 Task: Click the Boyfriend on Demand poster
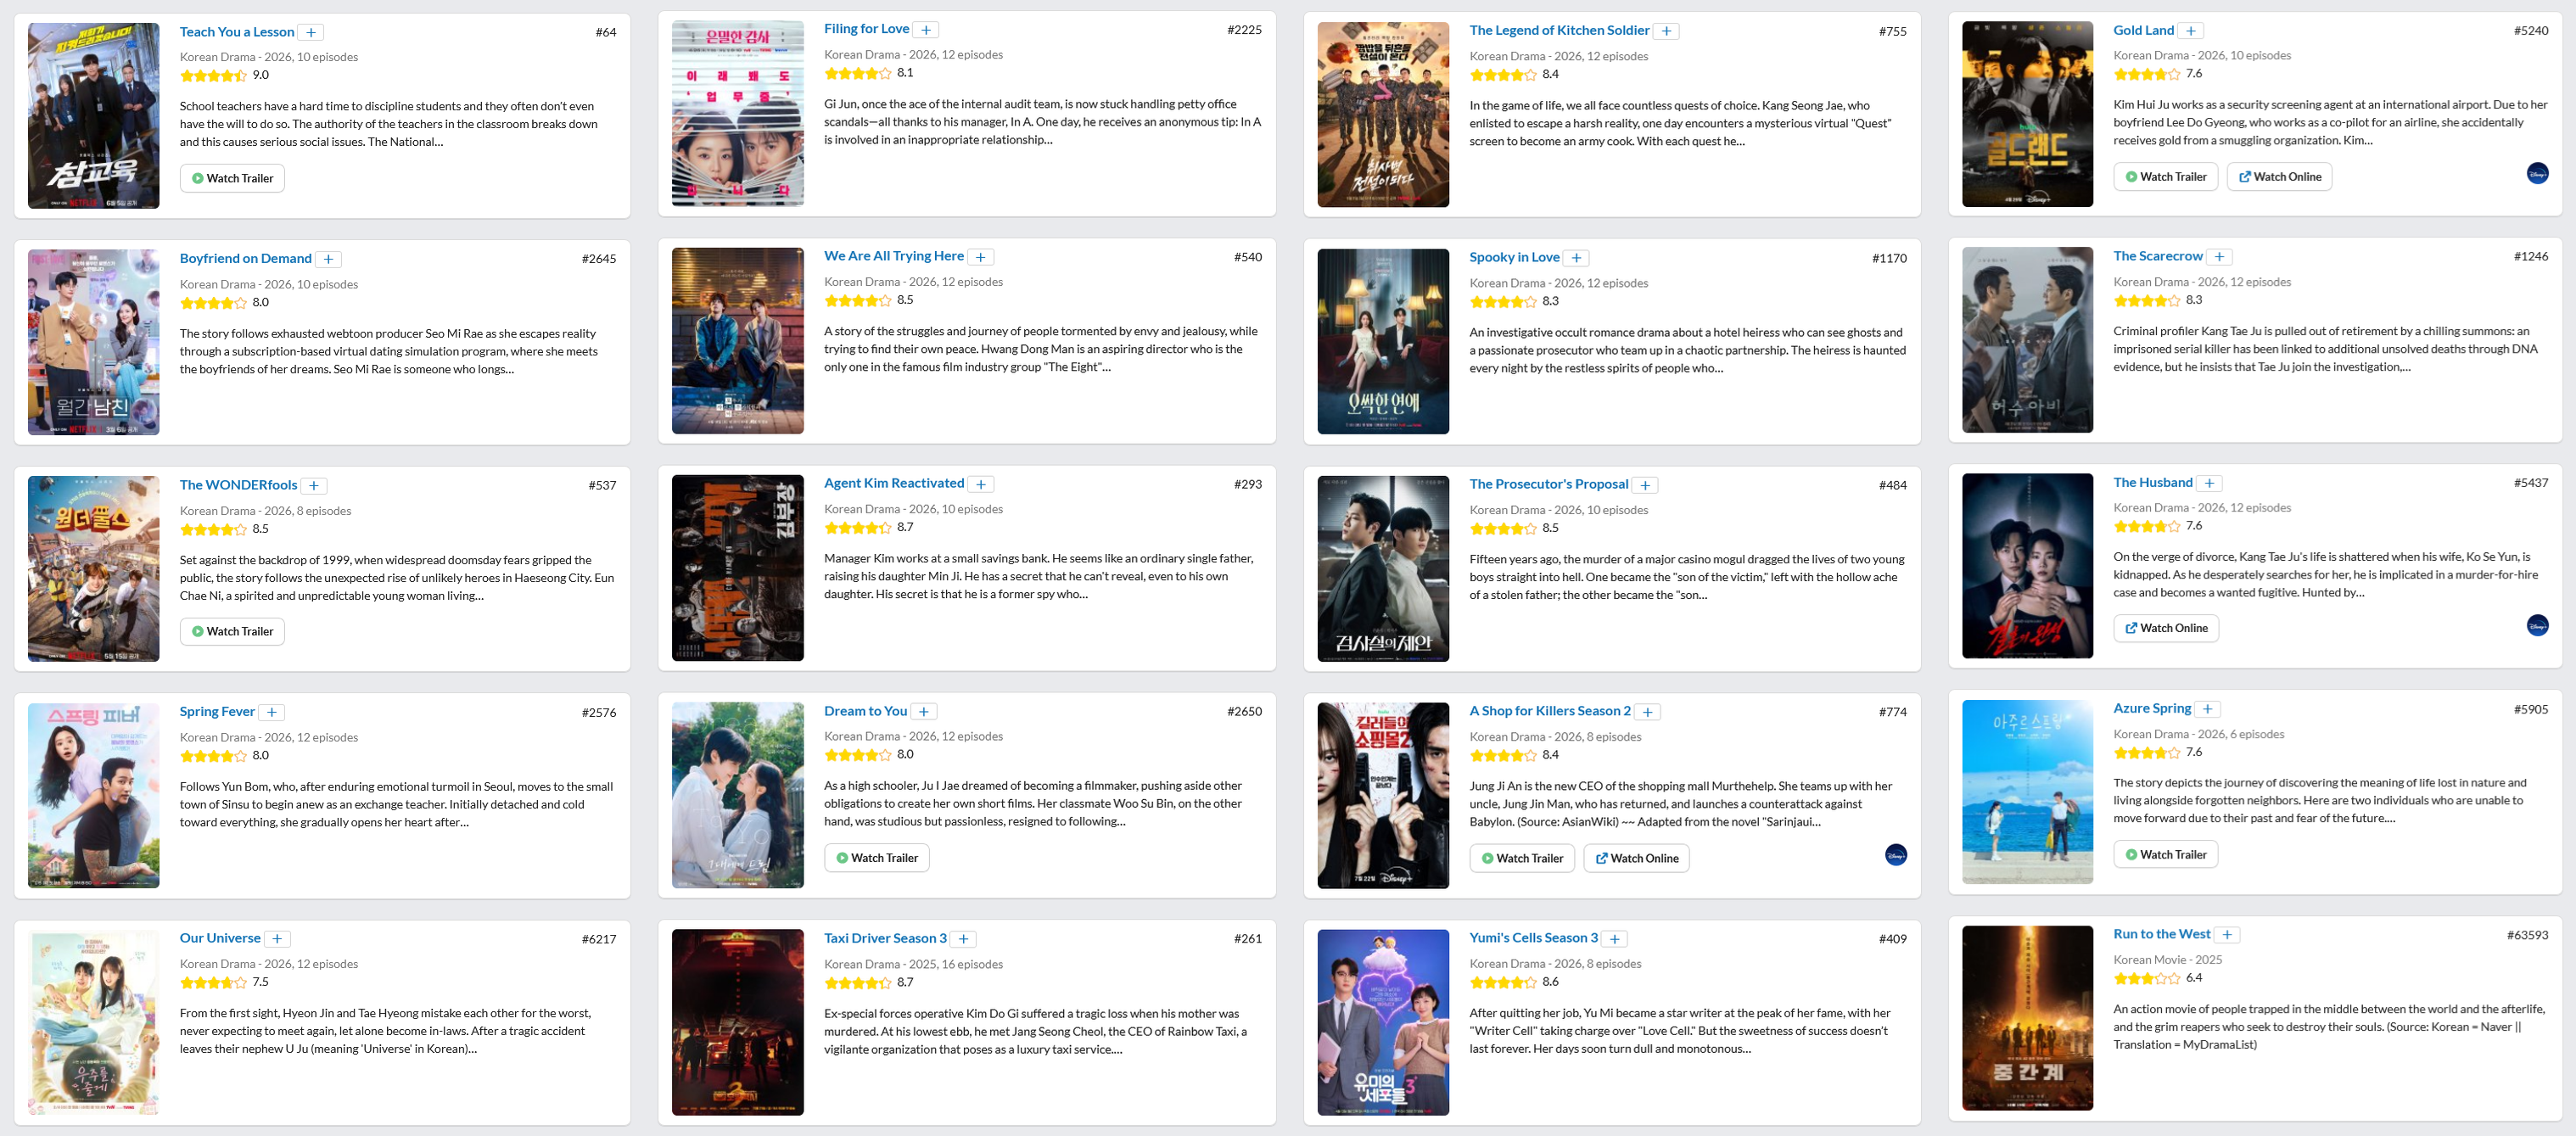pos(94,343)
